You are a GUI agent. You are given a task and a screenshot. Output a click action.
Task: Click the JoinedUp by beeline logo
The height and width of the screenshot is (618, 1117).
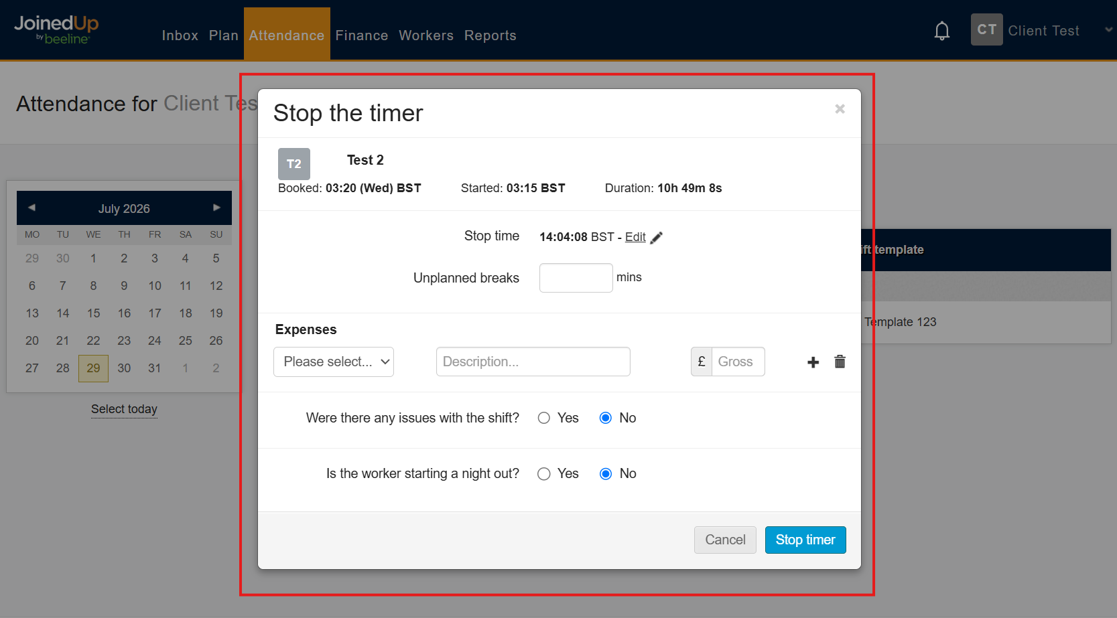tap(56, 29)
